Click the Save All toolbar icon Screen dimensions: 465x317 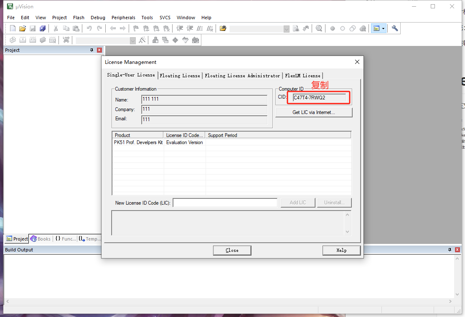tap(43, 28)
